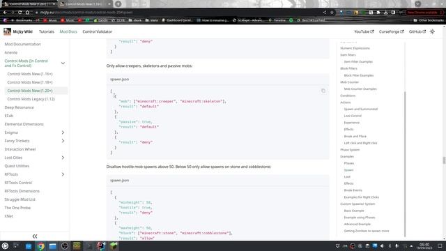446x251 pixels.
Task: Open the terminal taskbar icon
Action: [x=89, y=246]
